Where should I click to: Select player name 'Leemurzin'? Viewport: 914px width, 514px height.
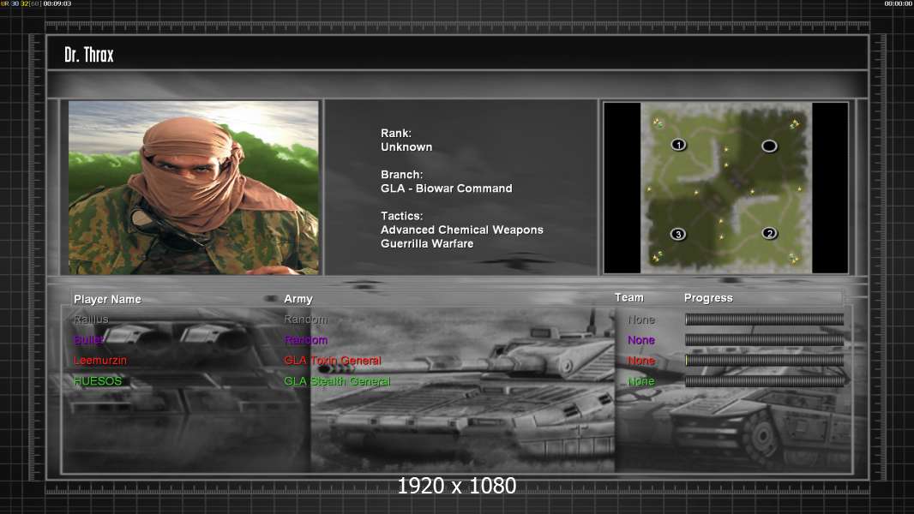click(100, 361)
